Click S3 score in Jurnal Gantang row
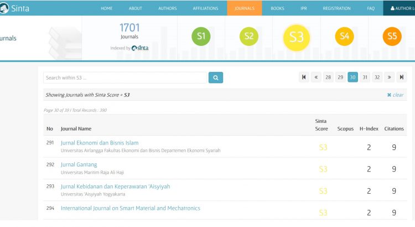 tap(323, 169)
